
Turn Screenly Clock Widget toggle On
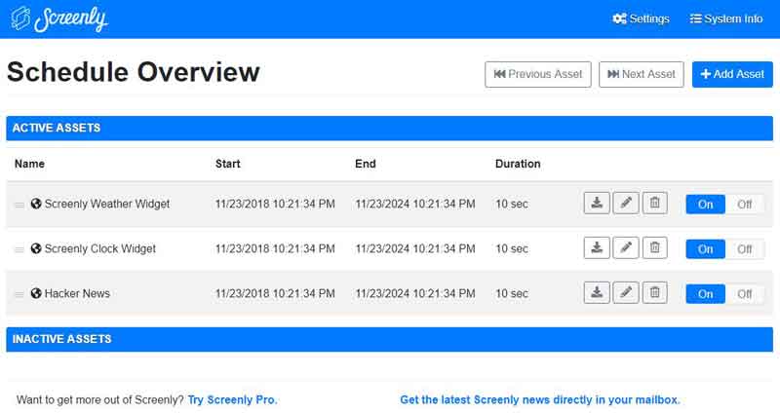pyautogui.click(x=705, y=249)
